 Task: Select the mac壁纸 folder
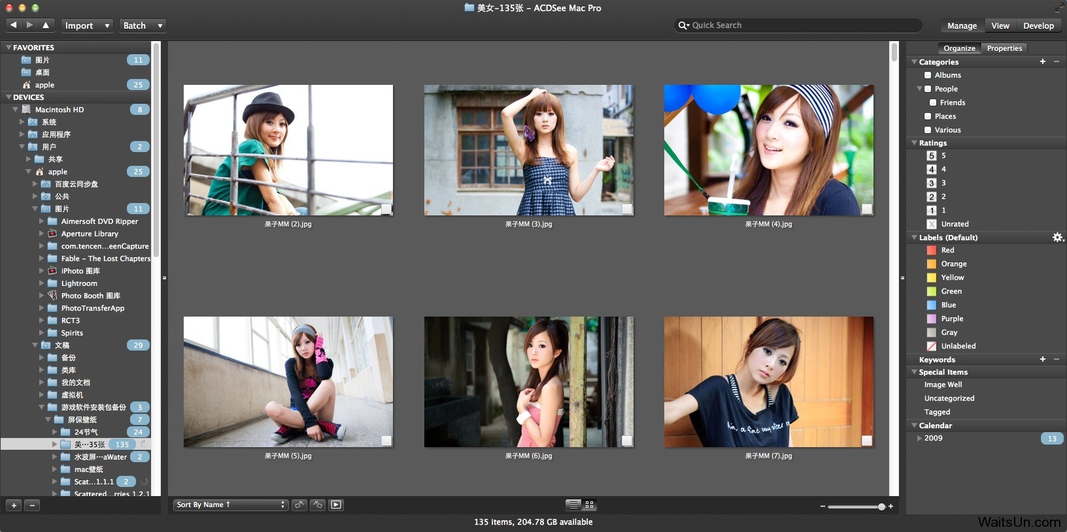point(88,469)
